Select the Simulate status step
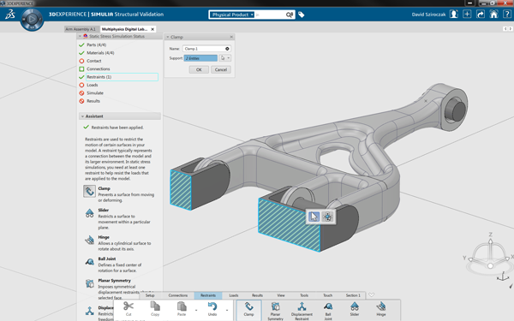This screenshot has width=514, height=321. pyautogui.click(x=95, y=93)
